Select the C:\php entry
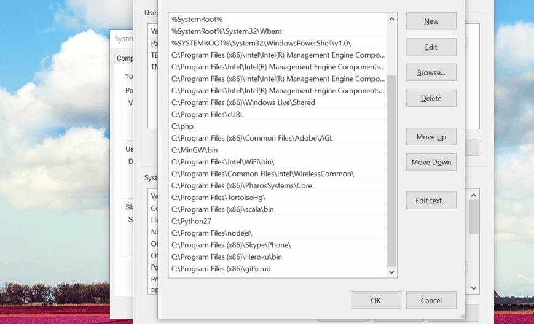This screenshot has height=324, width=534. [x=278, y=126]
